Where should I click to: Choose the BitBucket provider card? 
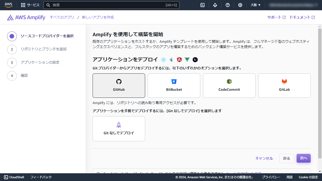[x=174, y=85]
